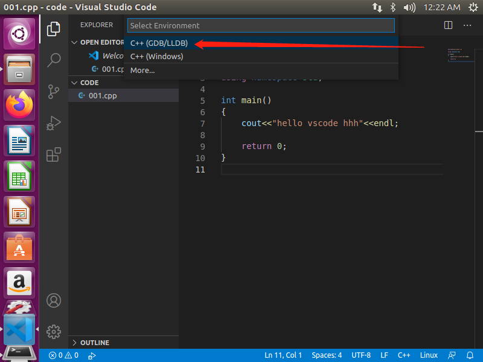Change encoding via UTF-8 status entry
The image size is (483, 362).
361,355
